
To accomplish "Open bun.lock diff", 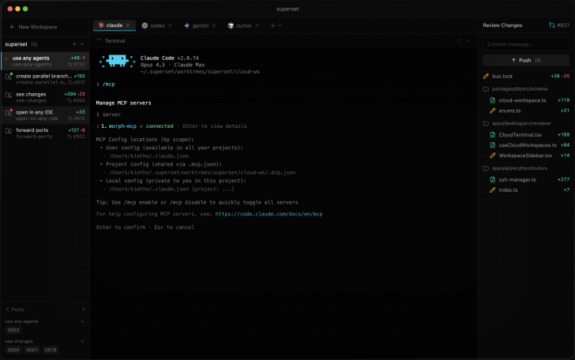I will point(526,77).
